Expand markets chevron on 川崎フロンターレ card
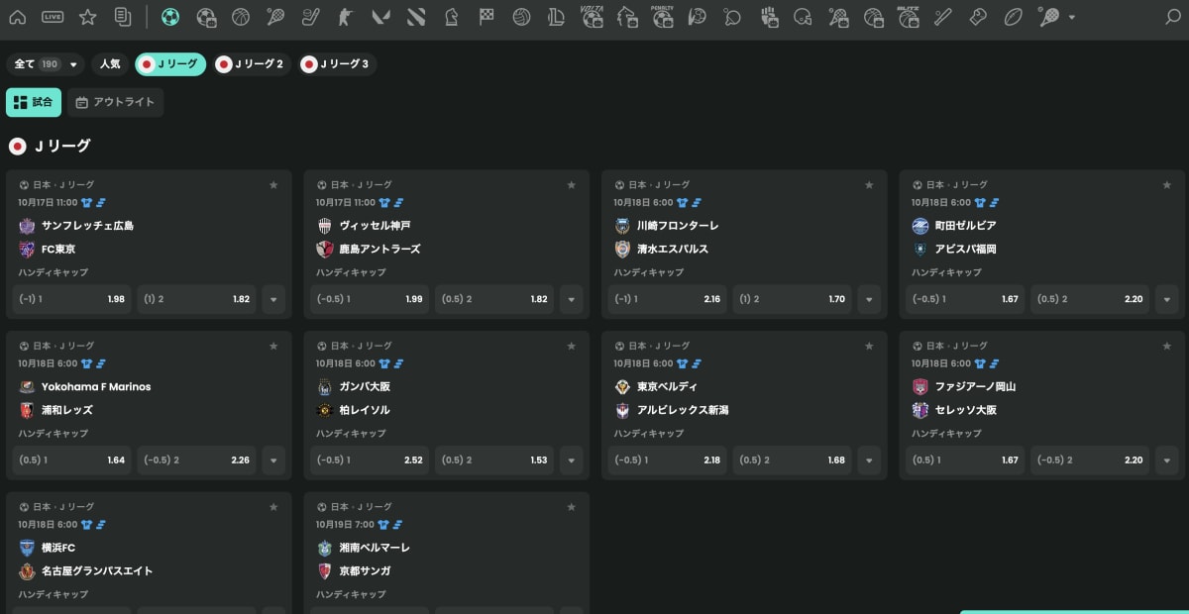 pos(869,299)
